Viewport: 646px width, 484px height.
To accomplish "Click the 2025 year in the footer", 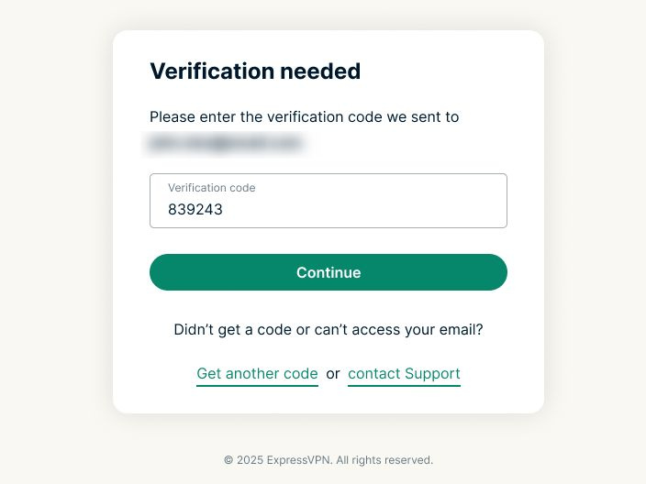I will click(x=250, y=460).
